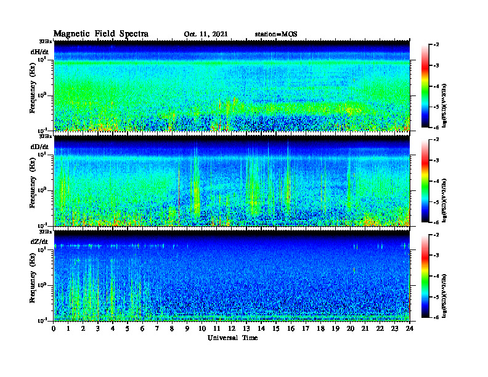Click hour tick label "17" on time axis

tap(306, 329)
